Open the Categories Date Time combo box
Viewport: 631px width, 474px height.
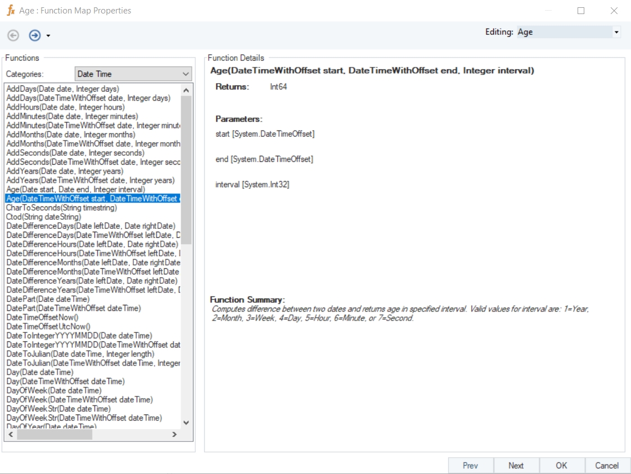(x=133, y=74)
